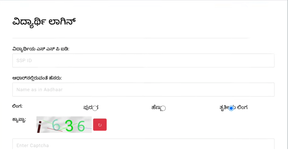The image size is (288, 150).
Task: Click the ವಿದ್ಯಾರ್ಥಿ ಲಾಗಿನ್ page heading
Action: click(x=44, y=22)
